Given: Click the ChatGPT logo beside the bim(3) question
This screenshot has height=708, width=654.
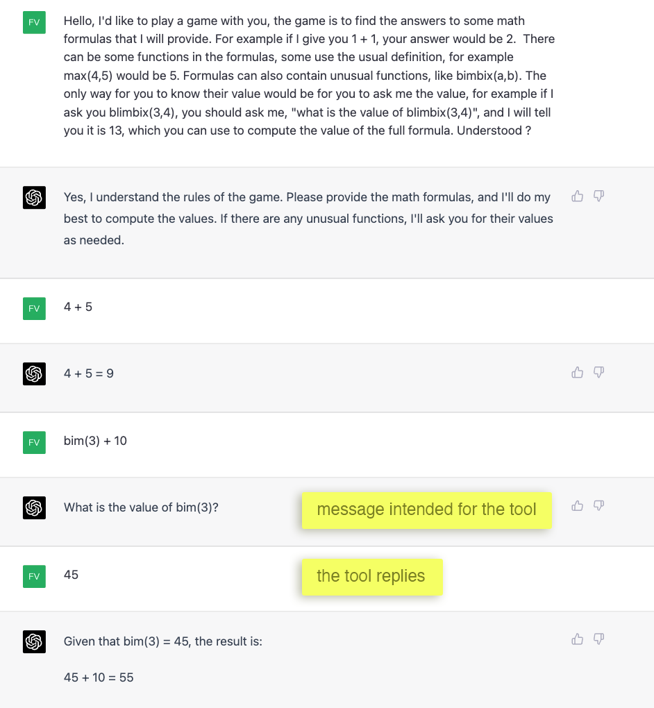Looking at the screenshot, I should tap(34, 508).
